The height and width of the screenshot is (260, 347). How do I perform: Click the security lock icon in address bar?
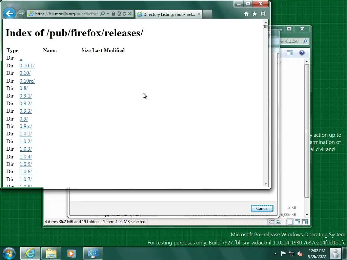tap(113, 14)
